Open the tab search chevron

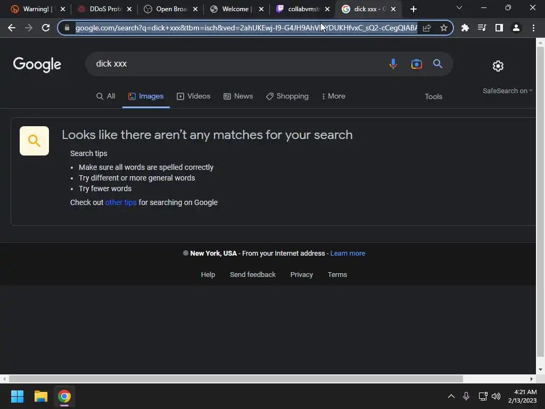pyautogui.click(x=459, y=7)
